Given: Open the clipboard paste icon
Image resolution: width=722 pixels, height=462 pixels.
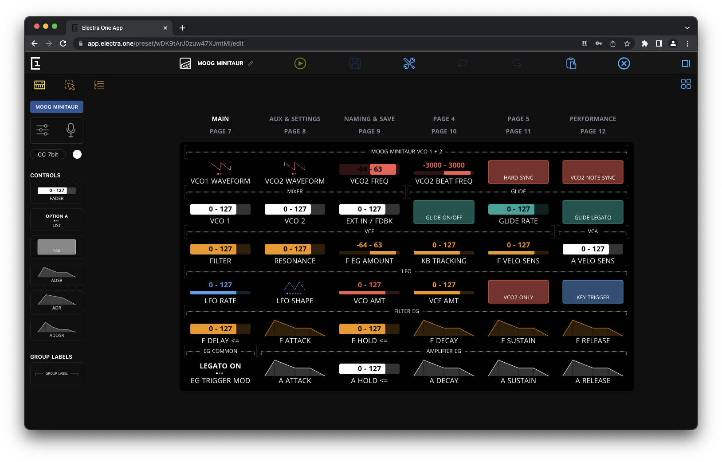Looking at the screenshot, I should tap(571, 63).
